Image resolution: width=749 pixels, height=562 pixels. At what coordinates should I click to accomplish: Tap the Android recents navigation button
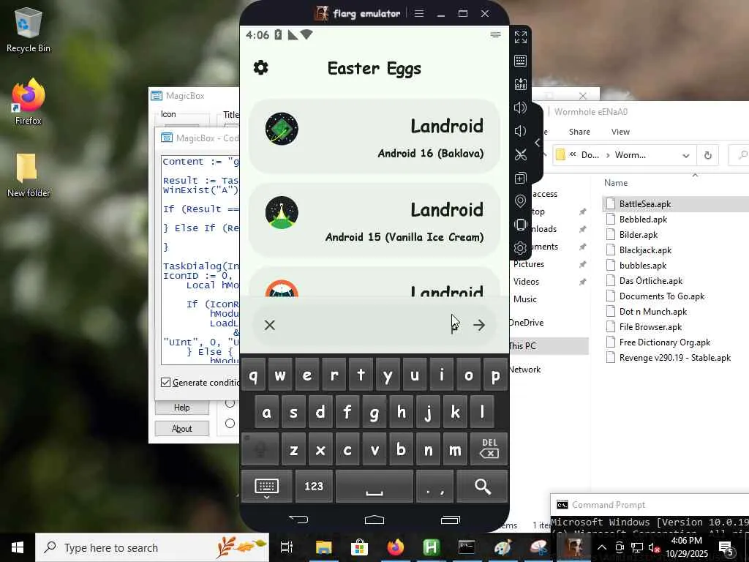(x=450, y=520)
